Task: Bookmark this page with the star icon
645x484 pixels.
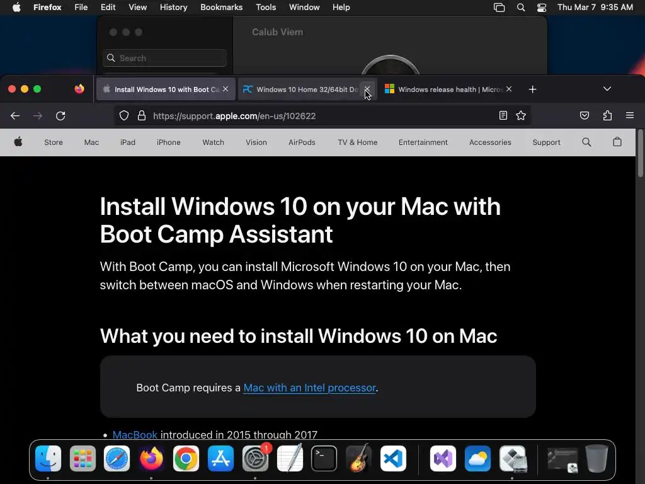Action: tap(521, 116)
